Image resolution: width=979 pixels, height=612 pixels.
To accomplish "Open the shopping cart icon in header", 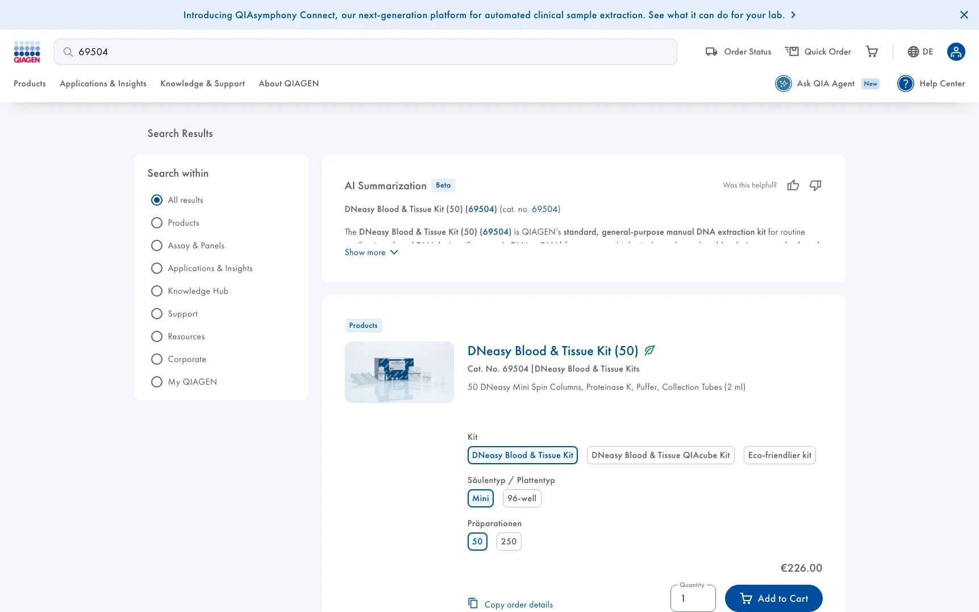I will tap(872, 52).
